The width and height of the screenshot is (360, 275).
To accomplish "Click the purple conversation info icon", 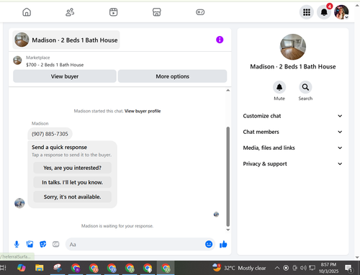I will click(x=220, y=40).
